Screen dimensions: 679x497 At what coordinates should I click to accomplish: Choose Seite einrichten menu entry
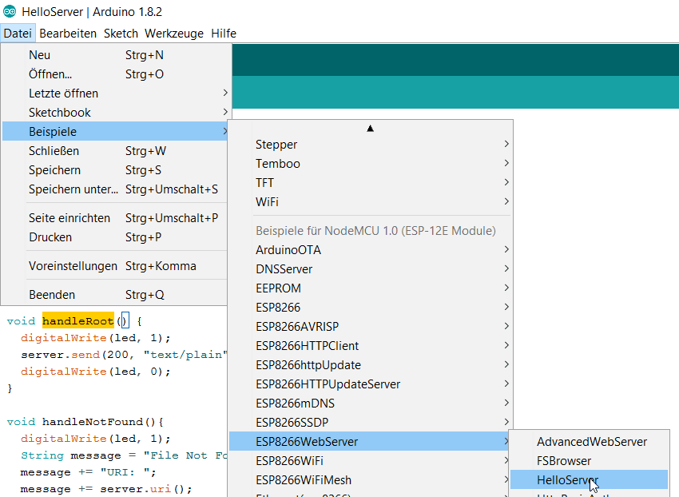coord(69,218)
